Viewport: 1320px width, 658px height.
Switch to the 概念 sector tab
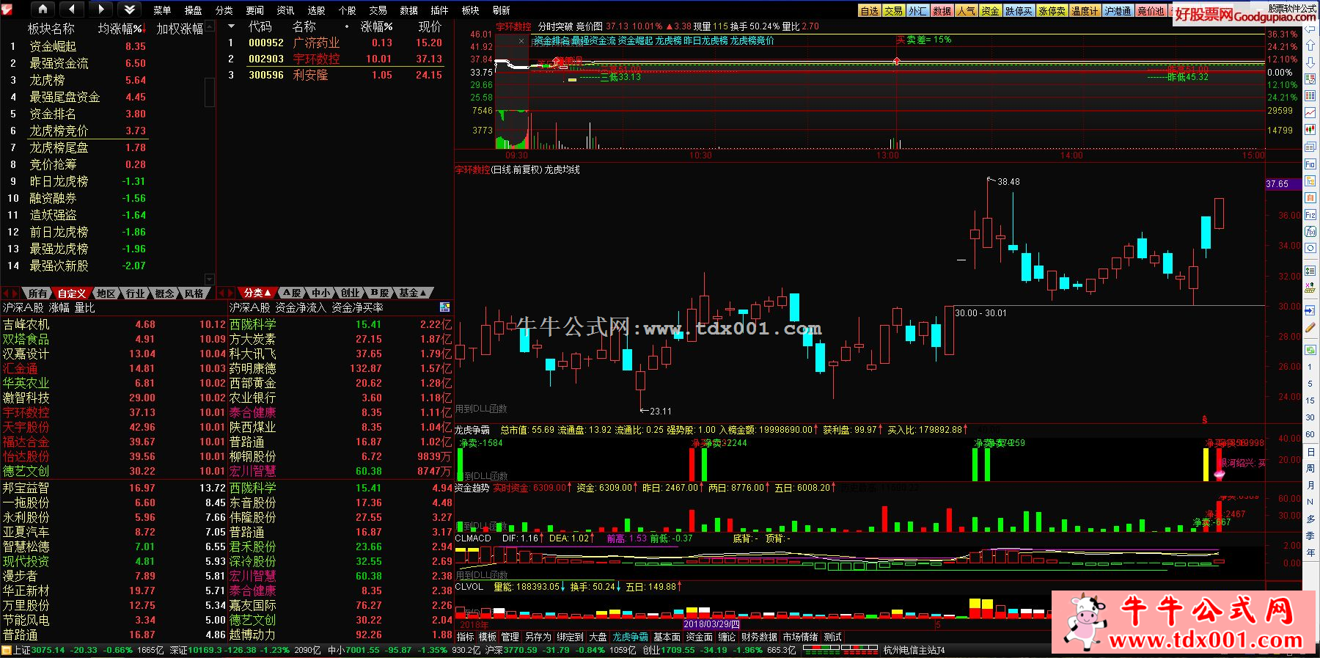[x=165, y=293]
